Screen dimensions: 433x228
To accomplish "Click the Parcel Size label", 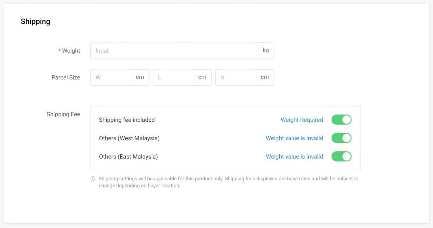I will point(66,78).
